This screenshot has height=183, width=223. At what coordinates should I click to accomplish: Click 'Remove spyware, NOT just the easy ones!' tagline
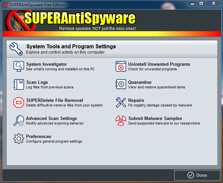tap(98, 29)
